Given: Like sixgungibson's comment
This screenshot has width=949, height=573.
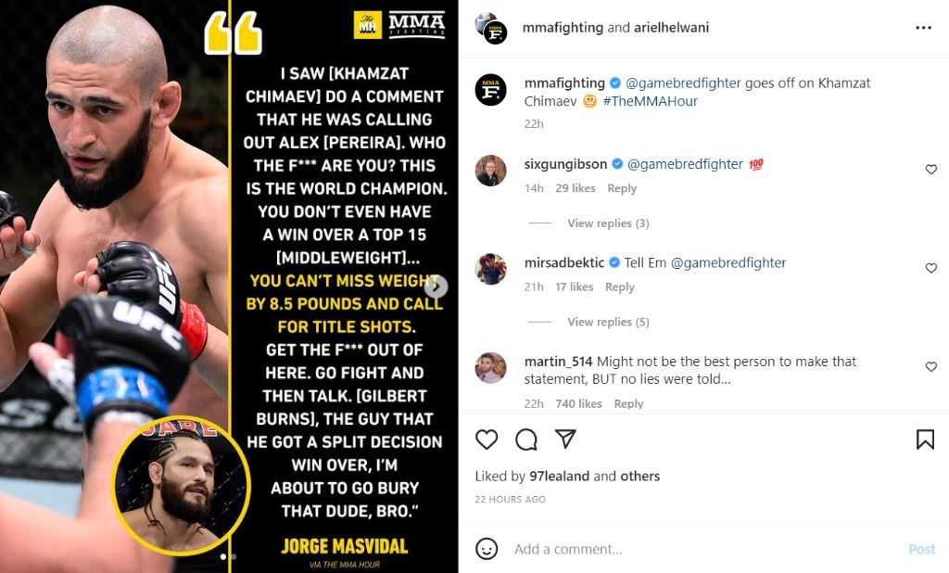Looking at the screenshot, I should pos(930,170).
